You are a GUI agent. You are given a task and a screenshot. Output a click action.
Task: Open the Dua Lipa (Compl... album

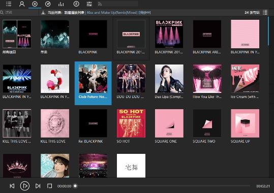(169, 79)
